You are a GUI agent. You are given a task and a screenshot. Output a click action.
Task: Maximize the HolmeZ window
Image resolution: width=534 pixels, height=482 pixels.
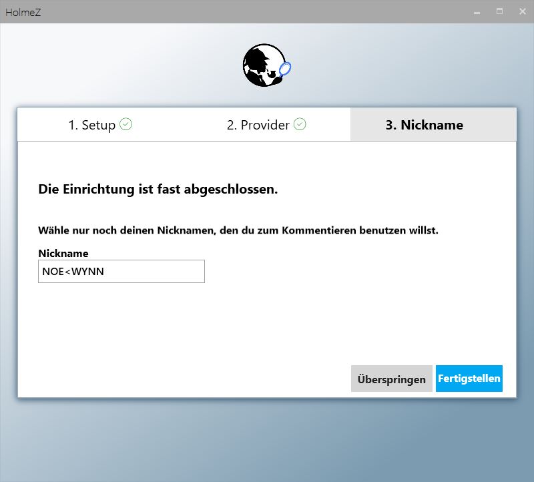pos(499,11)
